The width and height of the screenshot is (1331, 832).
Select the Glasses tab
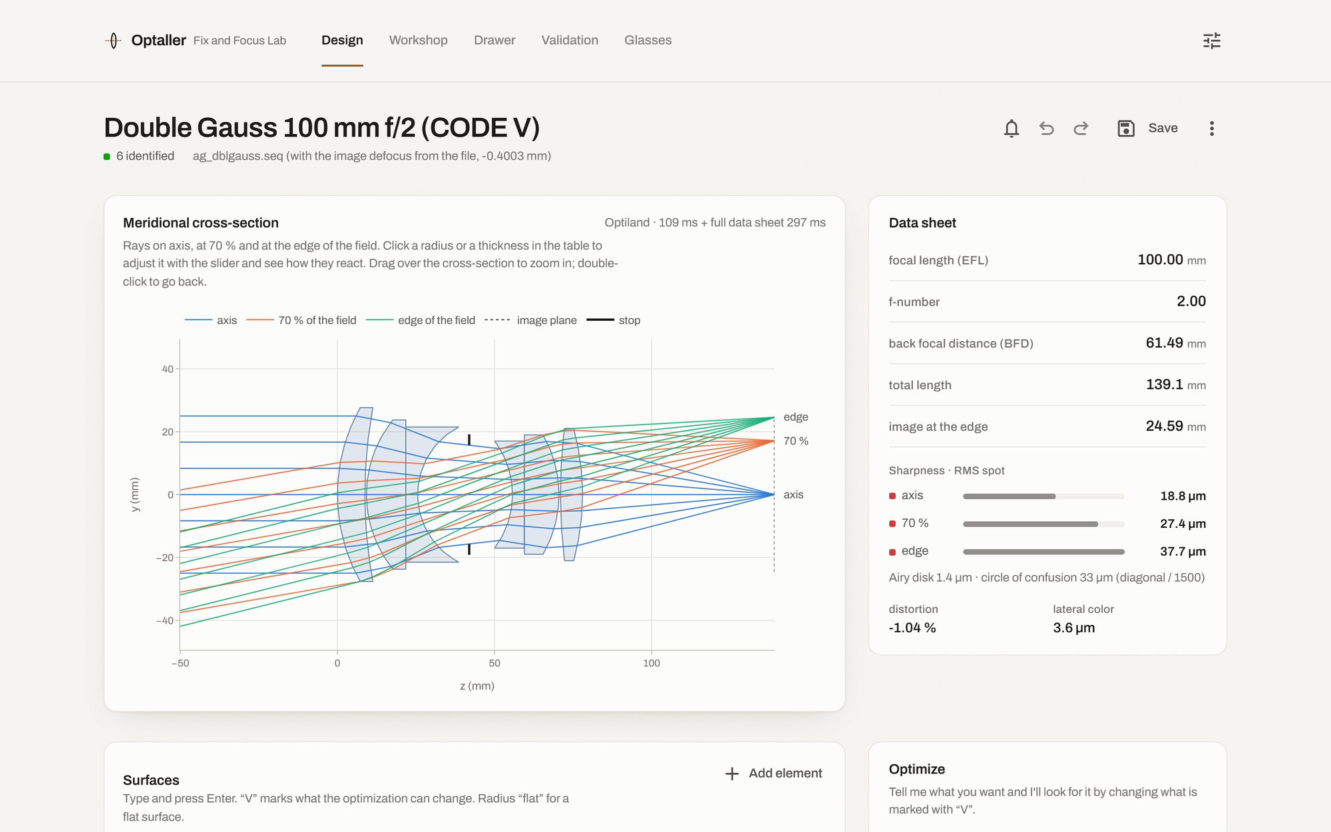648,40
